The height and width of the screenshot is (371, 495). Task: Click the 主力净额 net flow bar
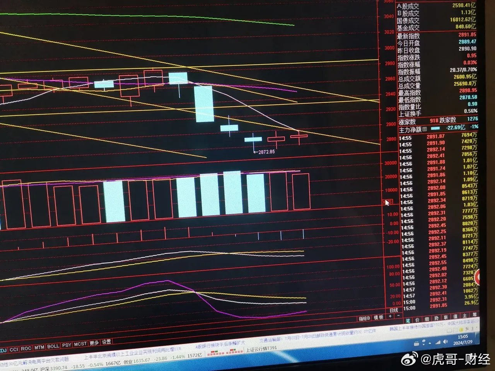(x=435, y=128)
